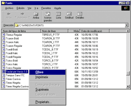
Task: Click the scrollbar down arrow
Action: (x=128, y=86)
